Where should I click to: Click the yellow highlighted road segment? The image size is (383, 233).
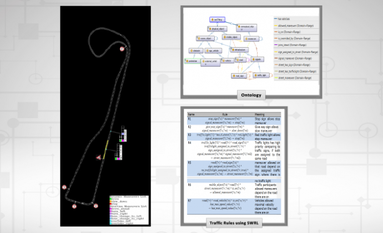[x=105, y=149]
